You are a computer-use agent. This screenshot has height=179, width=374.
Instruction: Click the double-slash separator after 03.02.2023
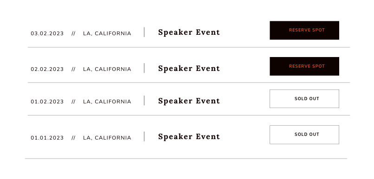(73, 33)
